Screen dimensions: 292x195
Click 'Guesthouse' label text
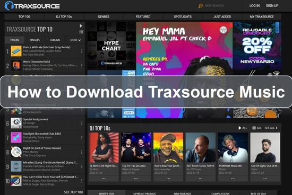pyautogui.click(x=31, y=127)
